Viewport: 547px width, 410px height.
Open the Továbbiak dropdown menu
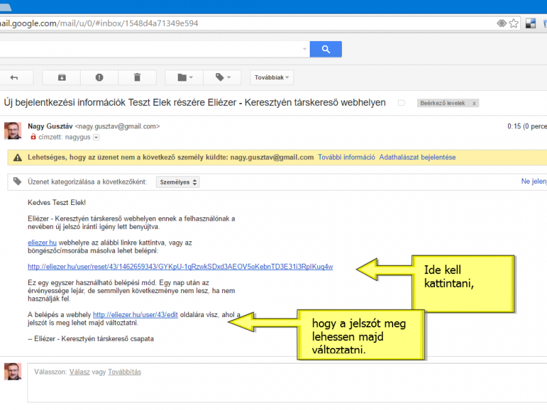pyautogui.click(x=271, y=77)
